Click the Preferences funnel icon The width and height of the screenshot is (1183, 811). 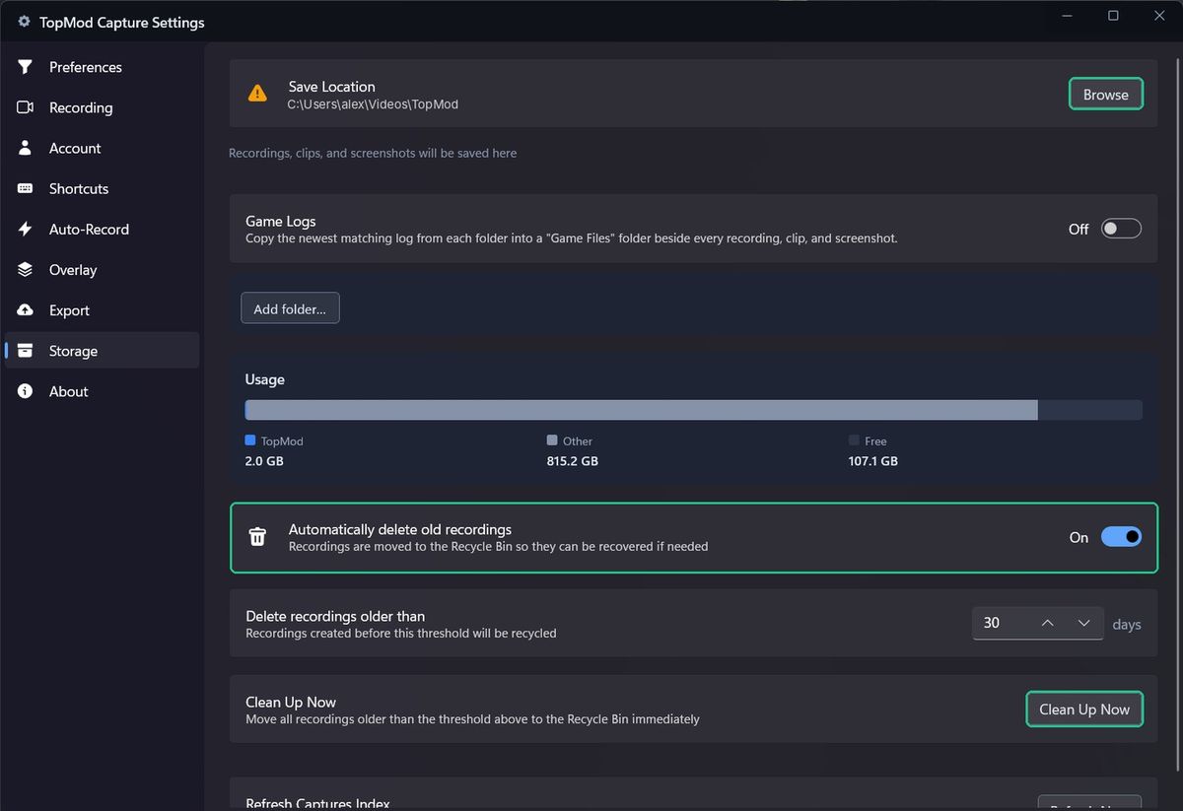coord(26,67)
